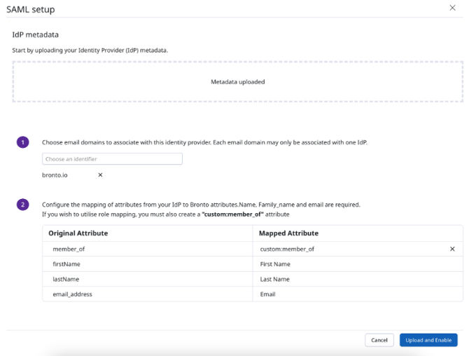Click the step 2 number badge

[22, 205]
